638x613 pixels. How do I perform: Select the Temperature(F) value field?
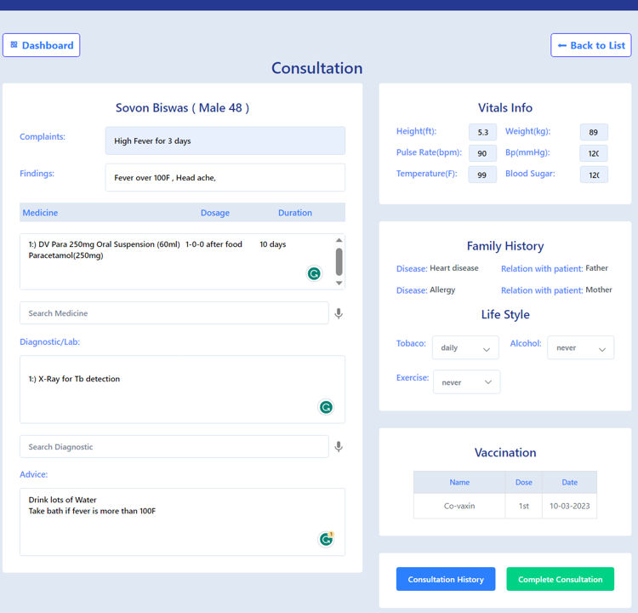482,175
